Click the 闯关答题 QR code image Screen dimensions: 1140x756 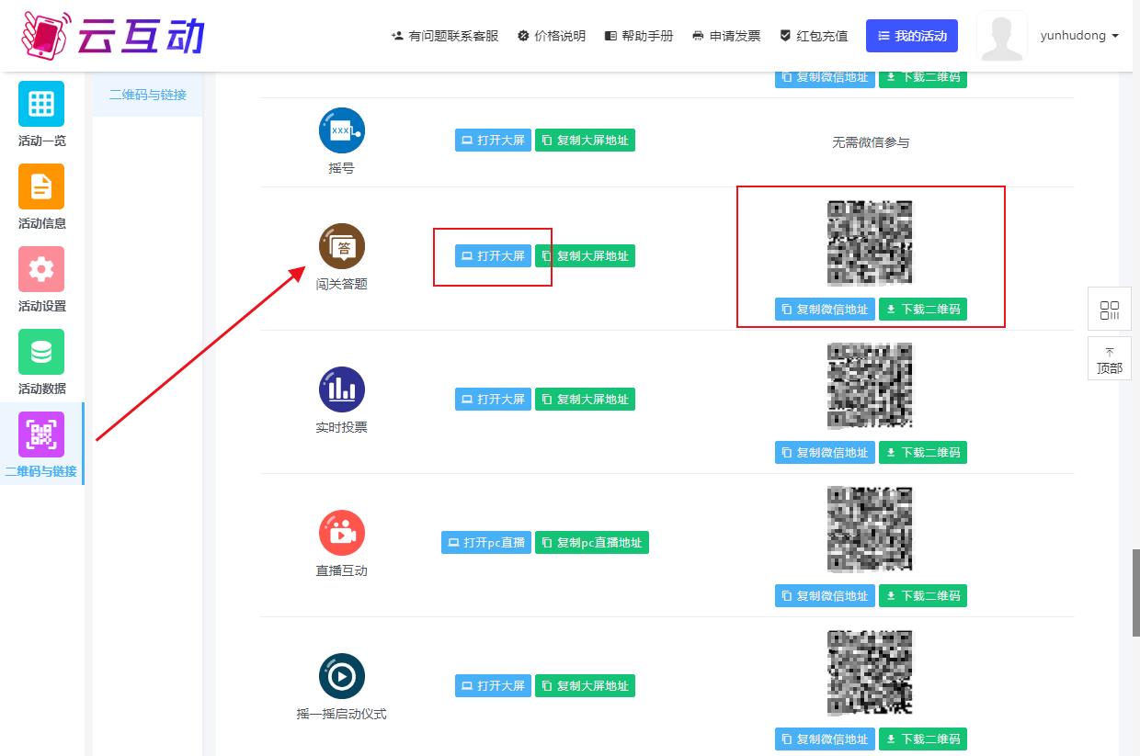click(870, 243)
